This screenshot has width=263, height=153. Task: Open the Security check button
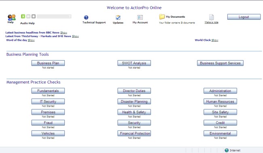click(134, 123)
